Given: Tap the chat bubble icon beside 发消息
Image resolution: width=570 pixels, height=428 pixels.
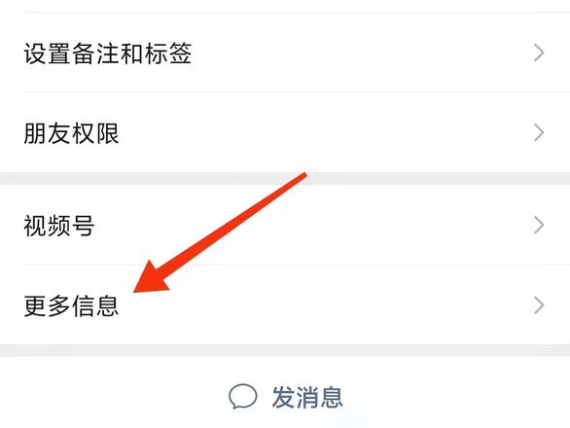Looking at the screenshot, I should click(x=243, y=396).
